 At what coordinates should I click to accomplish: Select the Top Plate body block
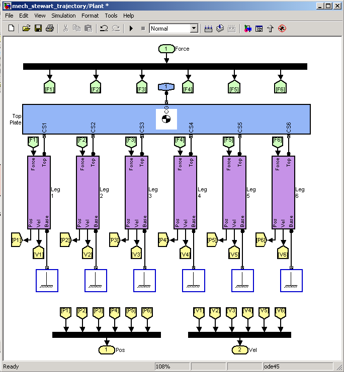(x=101, y=119)
